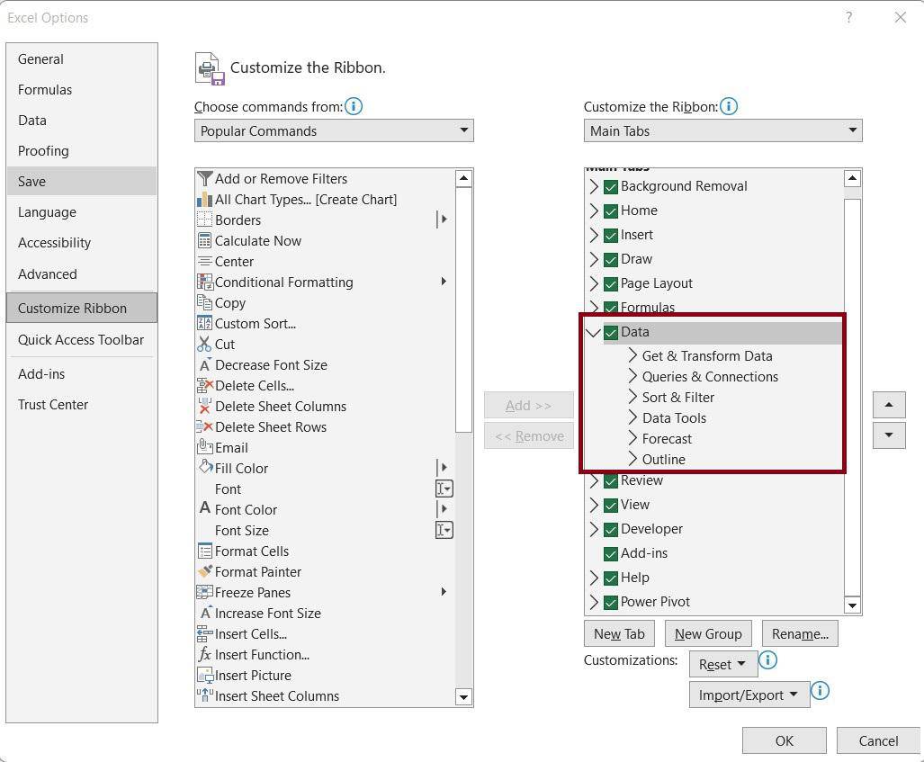Image resolution: width=924 pixels, height=762 pixels.
Task: Select the Email command icon
Action: pyautogui.click(x=204, y=447)
